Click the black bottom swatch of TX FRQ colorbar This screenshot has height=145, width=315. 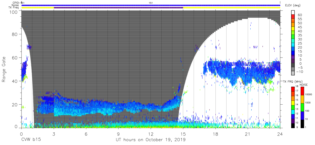point(293,125)
